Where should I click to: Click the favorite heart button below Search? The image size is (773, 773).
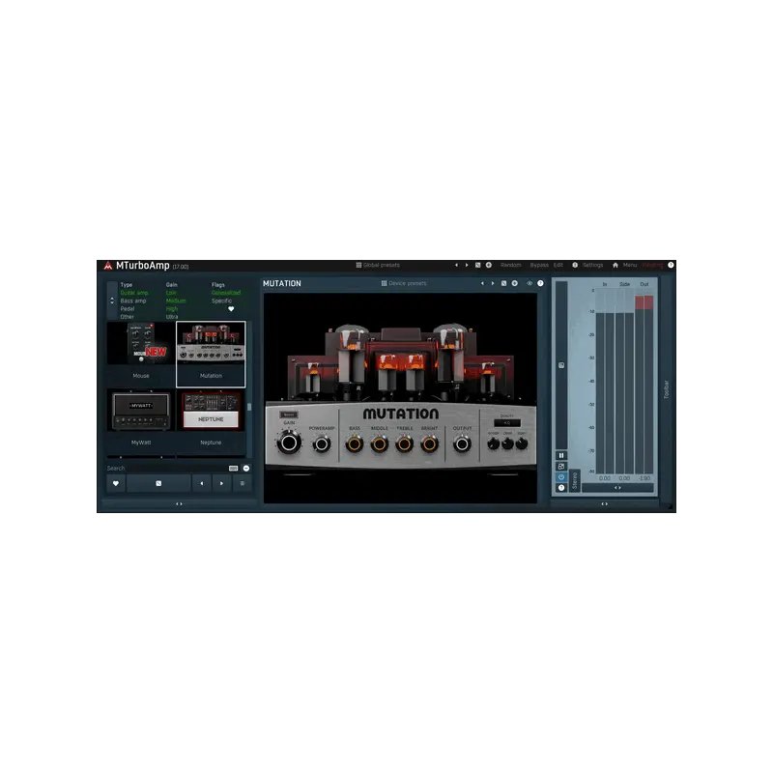116,484
